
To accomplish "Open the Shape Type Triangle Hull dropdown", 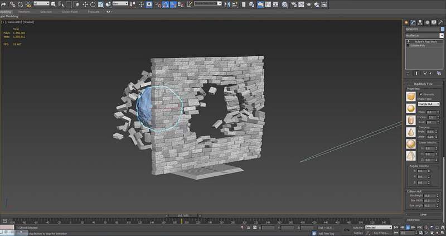I will coord(430,104).
